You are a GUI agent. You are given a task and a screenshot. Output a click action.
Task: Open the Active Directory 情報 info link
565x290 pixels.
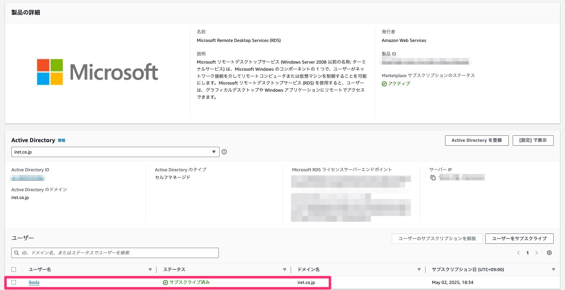62,140
